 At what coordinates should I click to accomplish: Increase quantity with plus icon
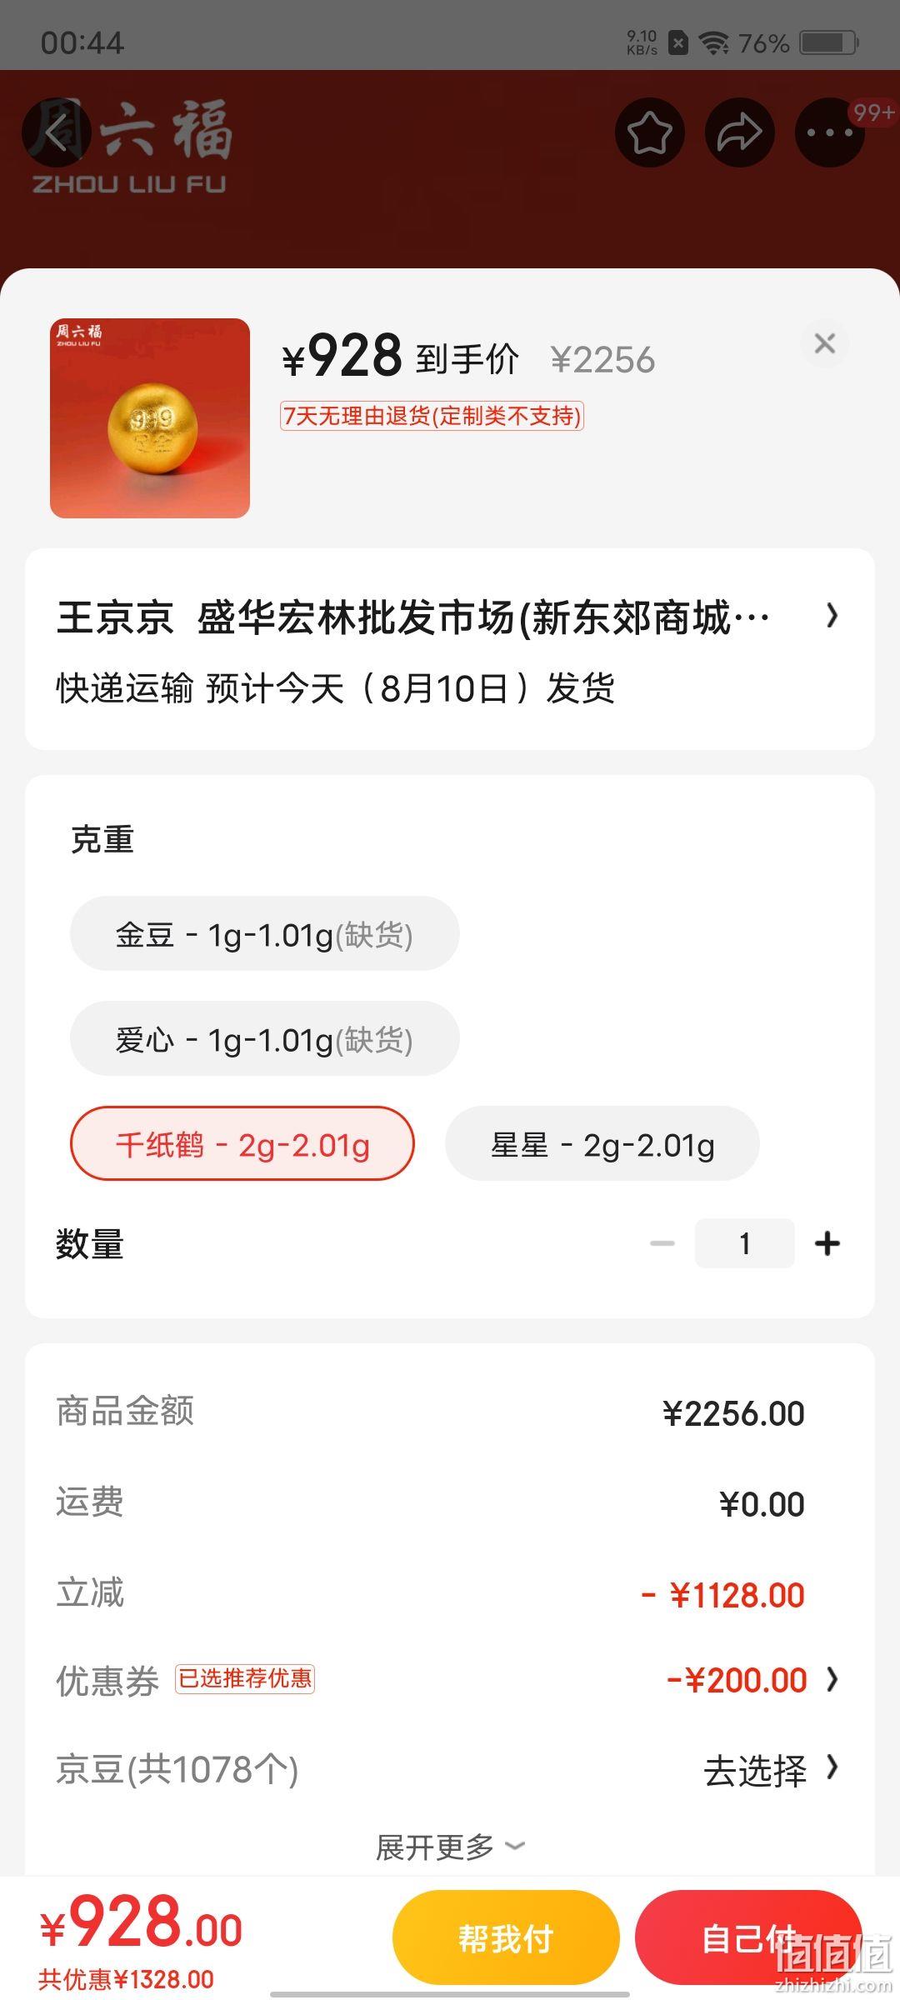[827, 1243]
